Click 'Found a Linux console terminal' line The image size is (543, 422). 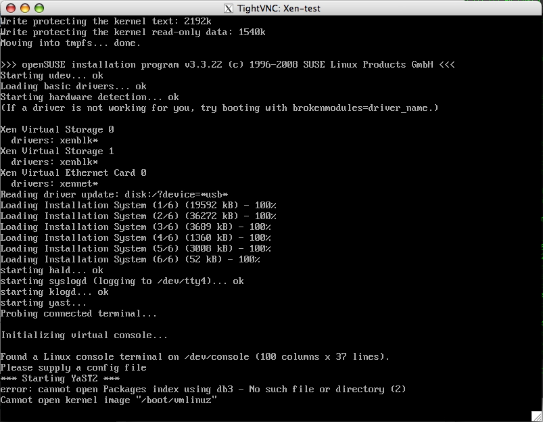pos(195,357)
